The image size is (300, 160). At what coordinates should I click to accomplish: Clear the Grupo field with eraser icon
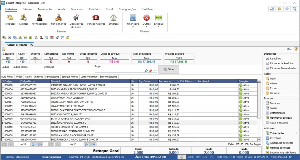coord(150,71)
